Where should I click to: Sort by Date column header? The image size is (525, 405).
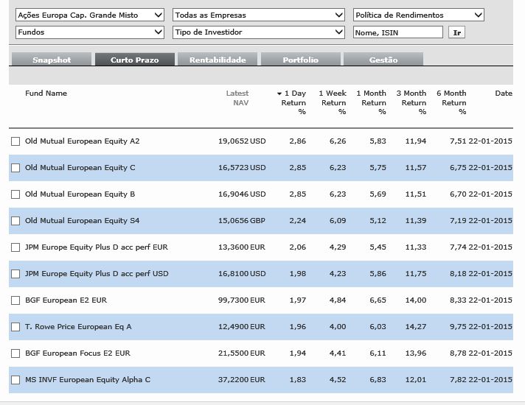click(504, 94)
